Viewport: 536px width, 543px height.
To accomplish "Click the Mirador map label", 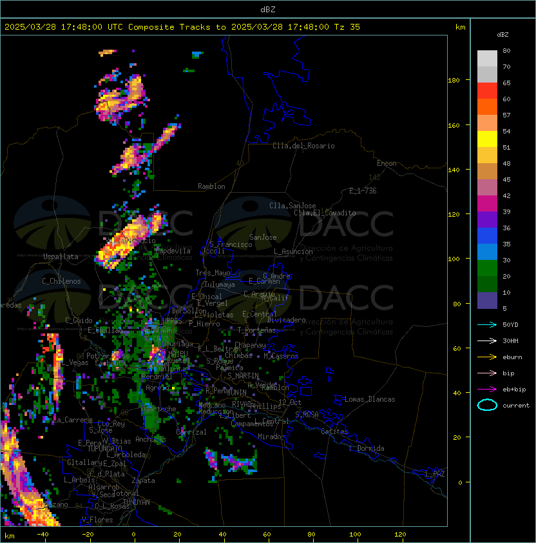I will (x=272, y=437).
